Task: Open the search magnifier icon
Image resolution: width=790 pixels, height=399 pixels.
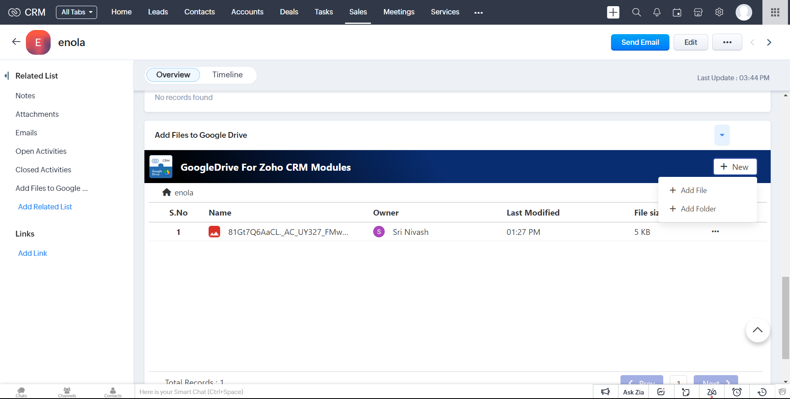Action: [x=636, y=12]
